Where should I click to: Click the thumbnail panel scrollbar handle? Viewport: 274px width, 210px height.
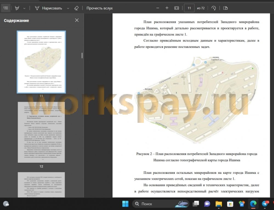click(x=82, y=55)
